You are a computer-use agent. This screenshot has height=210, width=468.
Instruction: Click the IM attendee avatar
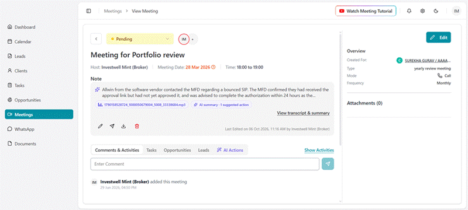(x=184, y=39)
